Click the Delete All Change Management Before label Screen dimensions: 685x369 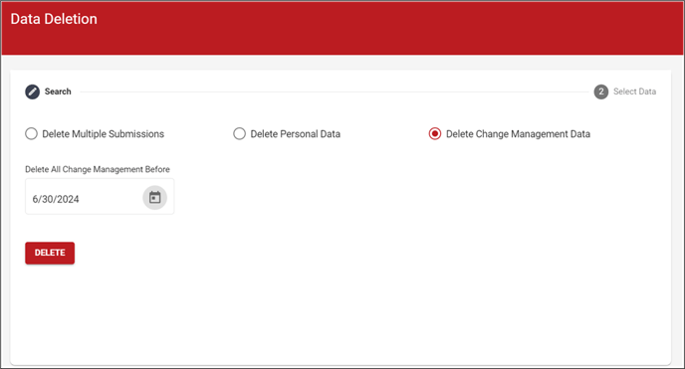coord(98,169)
